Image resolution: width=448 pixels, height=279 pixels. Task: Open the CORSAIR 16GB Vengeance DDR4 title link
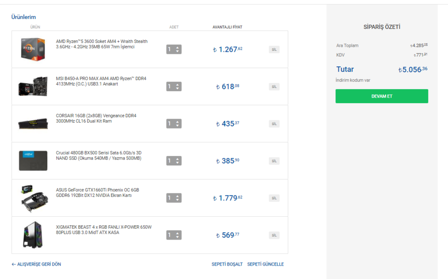click(96, 119)
